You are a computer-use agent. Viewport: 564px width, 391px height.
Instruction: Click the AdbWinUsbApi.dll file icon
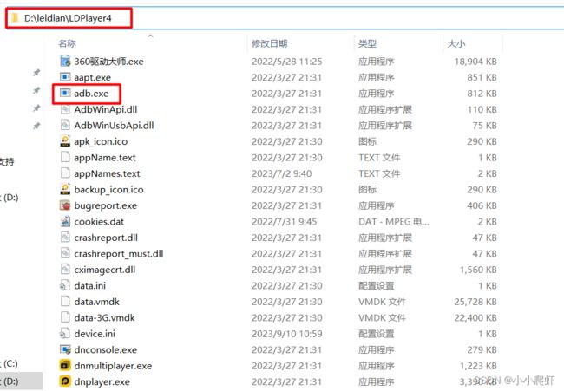tap(65, 125)
